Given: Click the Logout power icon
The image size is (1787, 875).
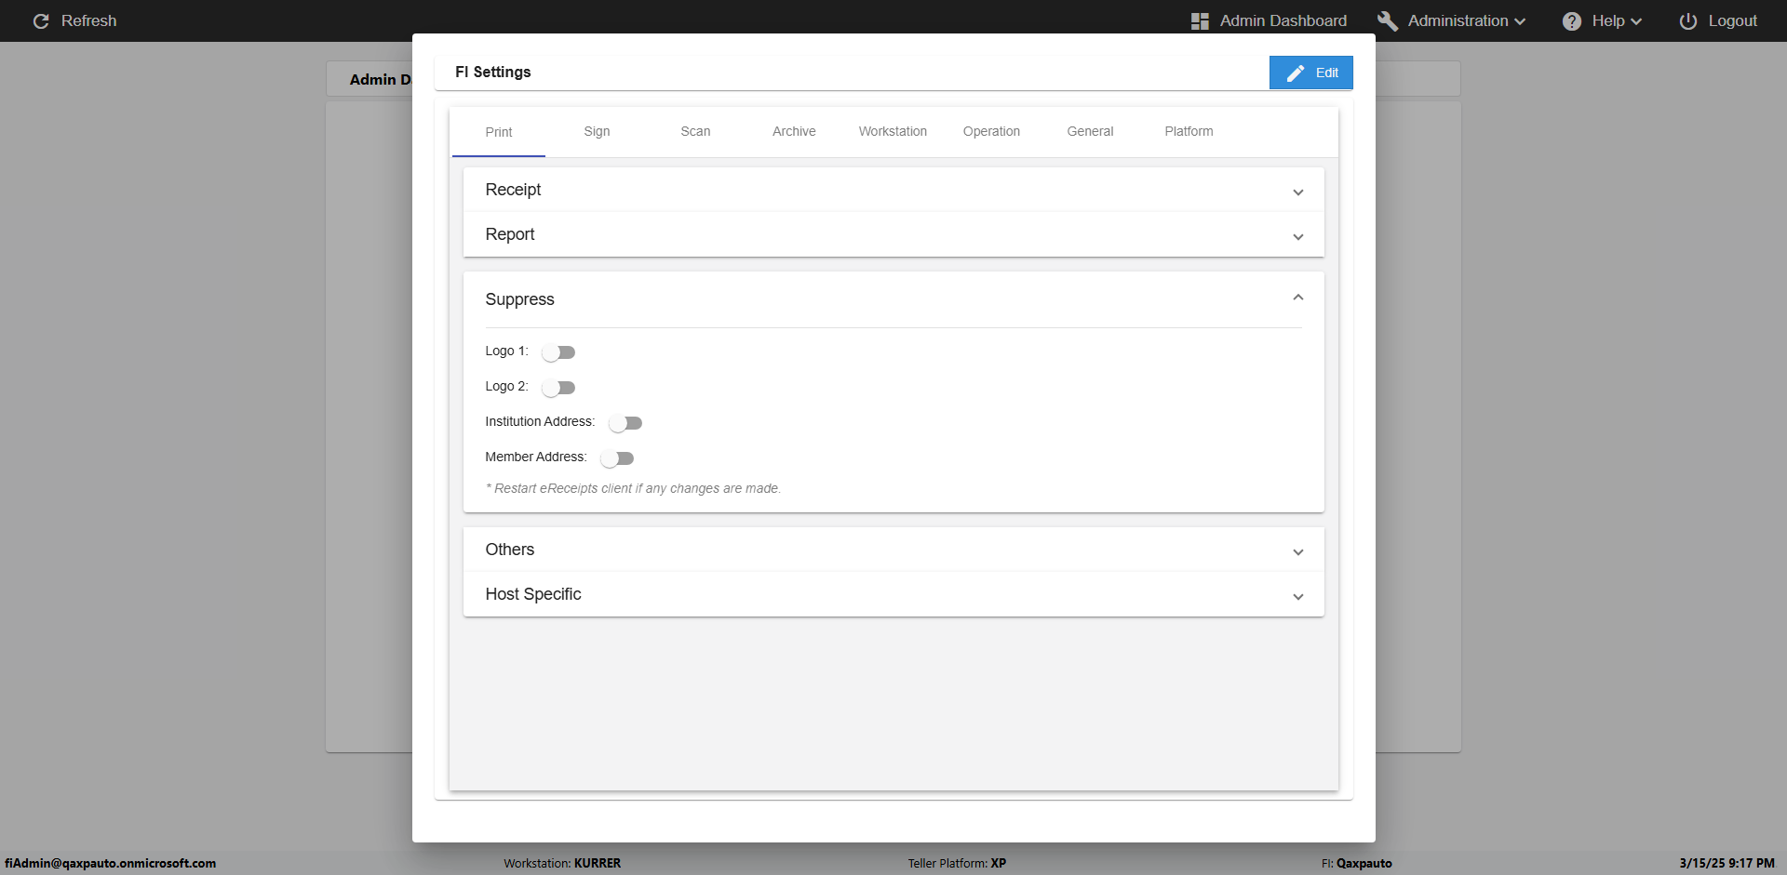Looking at the screenshot, I should pos(1687,20).
